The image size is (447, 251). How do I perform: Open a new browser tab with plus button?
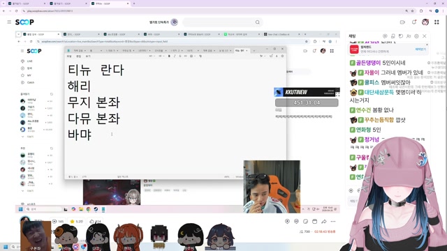click(x=134, y=3)
